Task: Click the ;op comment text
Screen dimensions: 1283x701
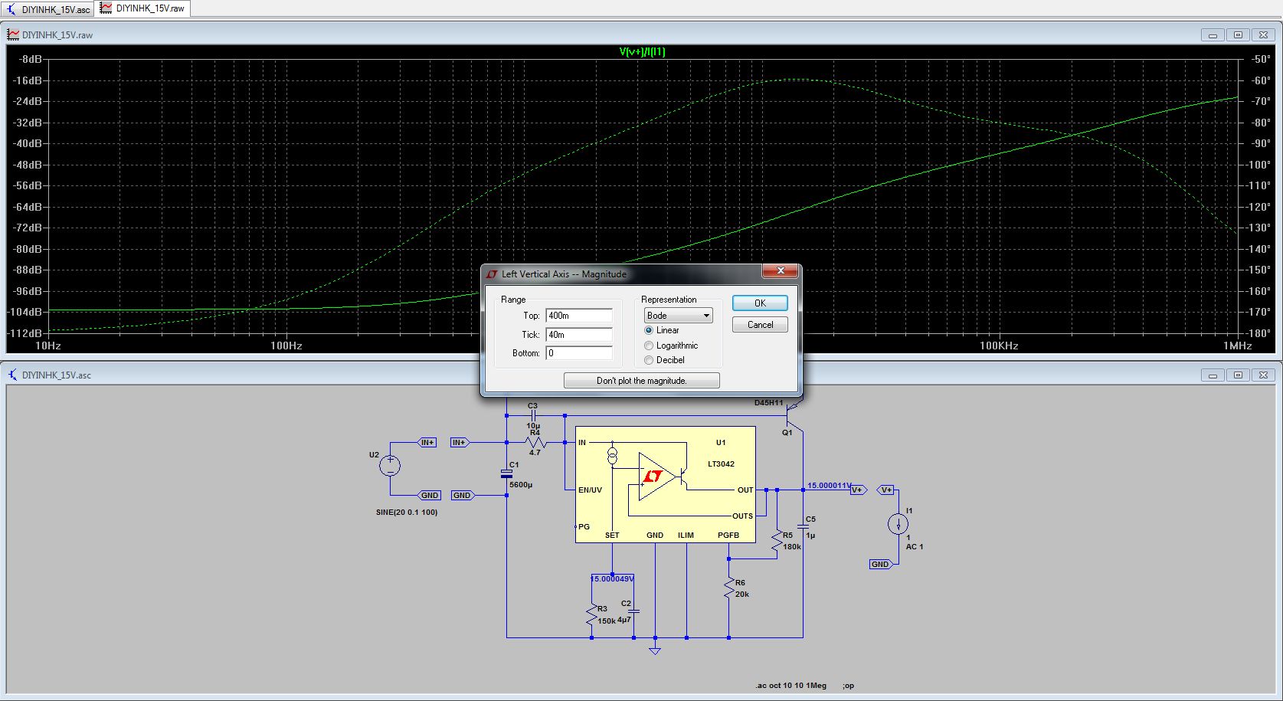Action: coord(849,686)
